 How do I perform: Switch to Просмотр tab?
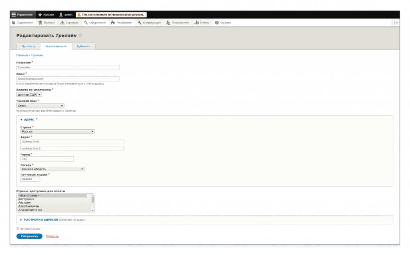28,46
